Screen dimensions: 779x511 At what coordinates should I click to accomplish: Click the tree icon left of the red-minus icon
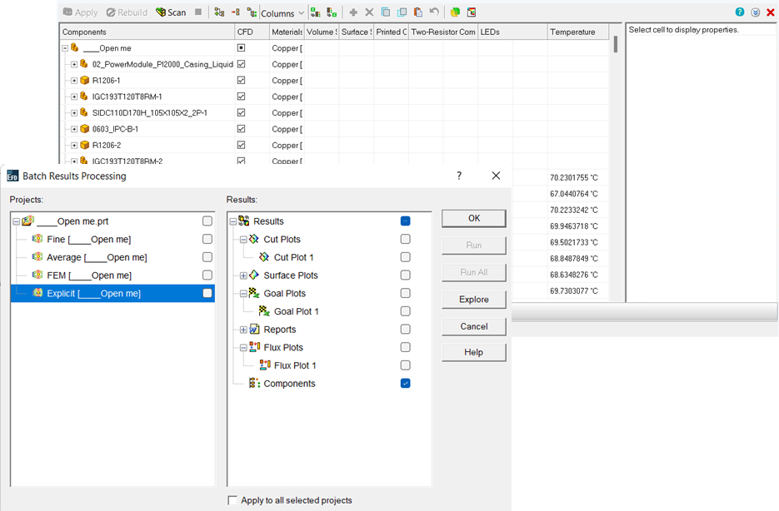click(x=219, y=12)
